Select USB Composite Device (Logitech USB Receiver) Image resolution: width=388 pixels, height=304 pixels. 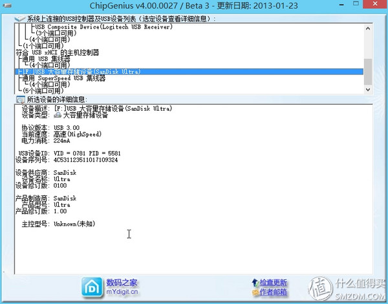[103, 27]
